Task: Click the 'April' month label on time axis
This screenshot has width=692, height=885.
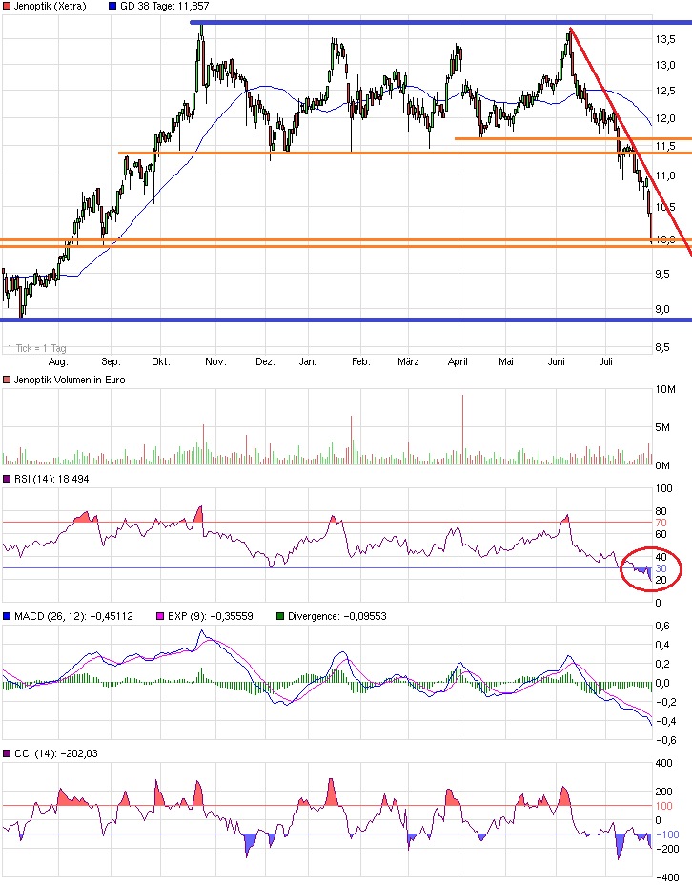Action: (x=459, y=362)
